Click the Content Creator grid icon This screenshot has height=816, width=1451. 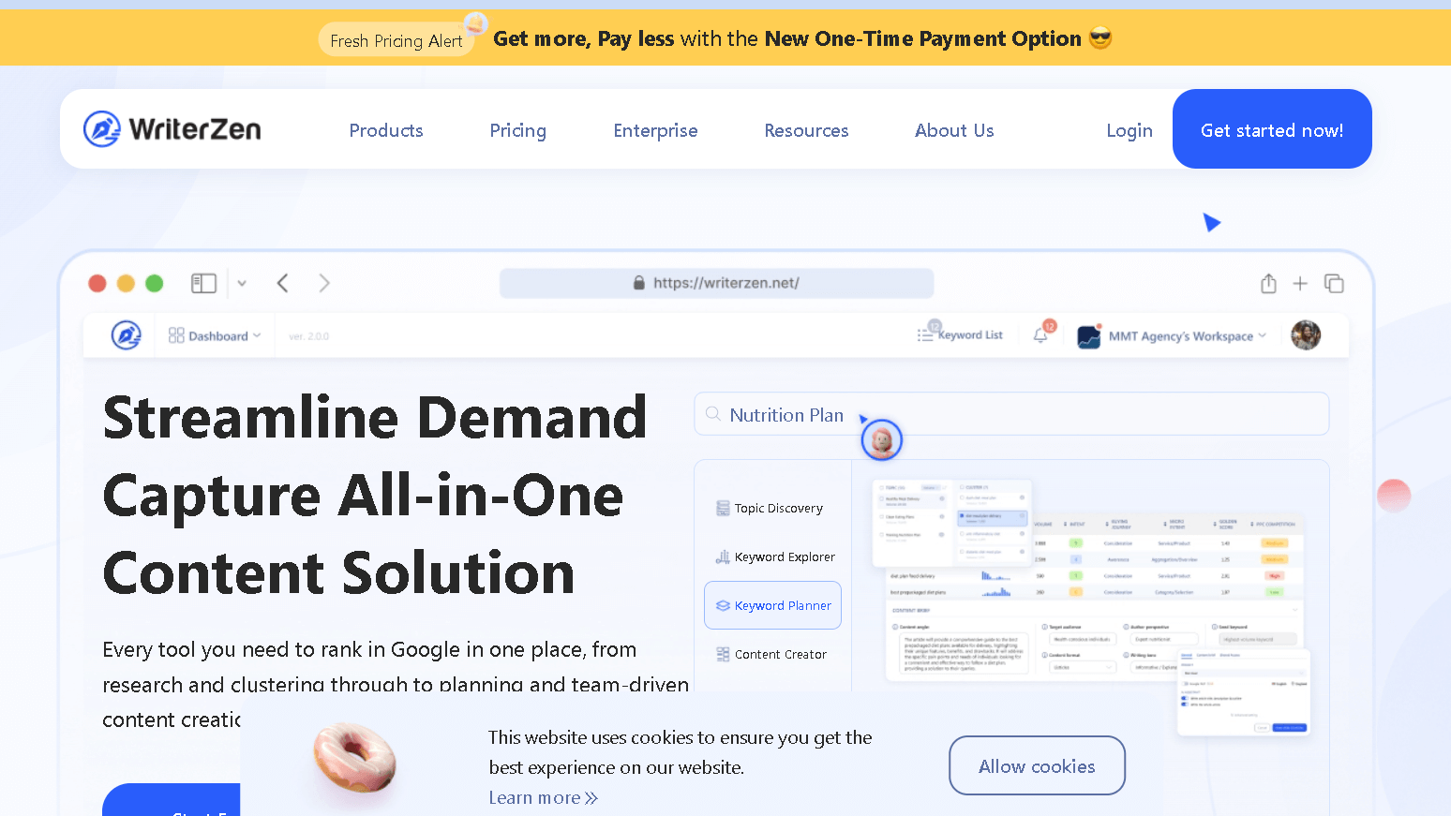pyautogui.click(x=723, y=654)
